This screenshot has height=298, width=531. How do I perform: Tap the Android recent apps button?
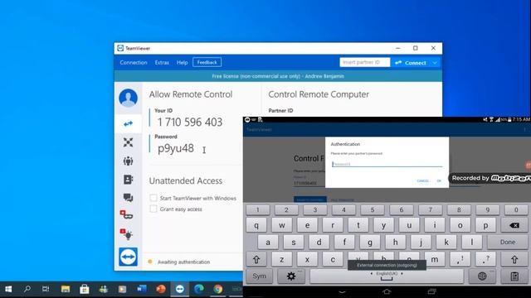[x=431, y=291]
